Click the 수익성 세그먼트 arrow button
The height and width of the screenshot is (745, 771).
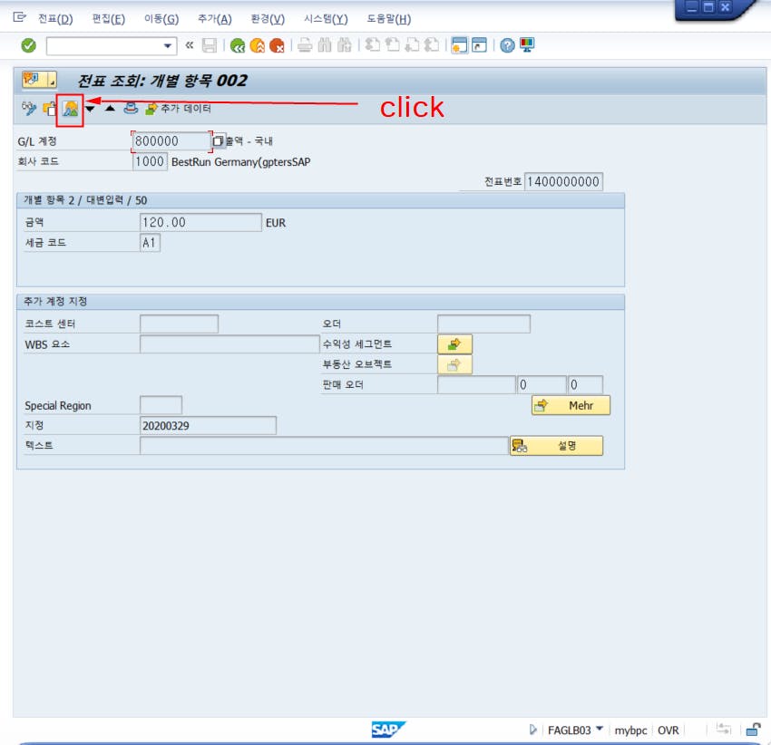(454, 344)
